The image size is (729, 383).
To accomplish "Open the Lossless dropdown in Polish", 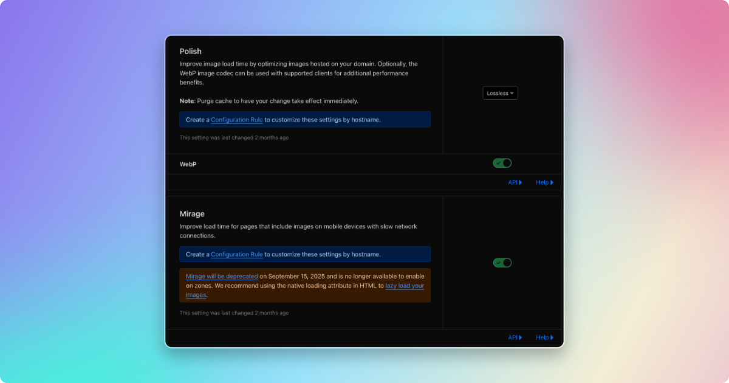I will (x=500, y=93).
